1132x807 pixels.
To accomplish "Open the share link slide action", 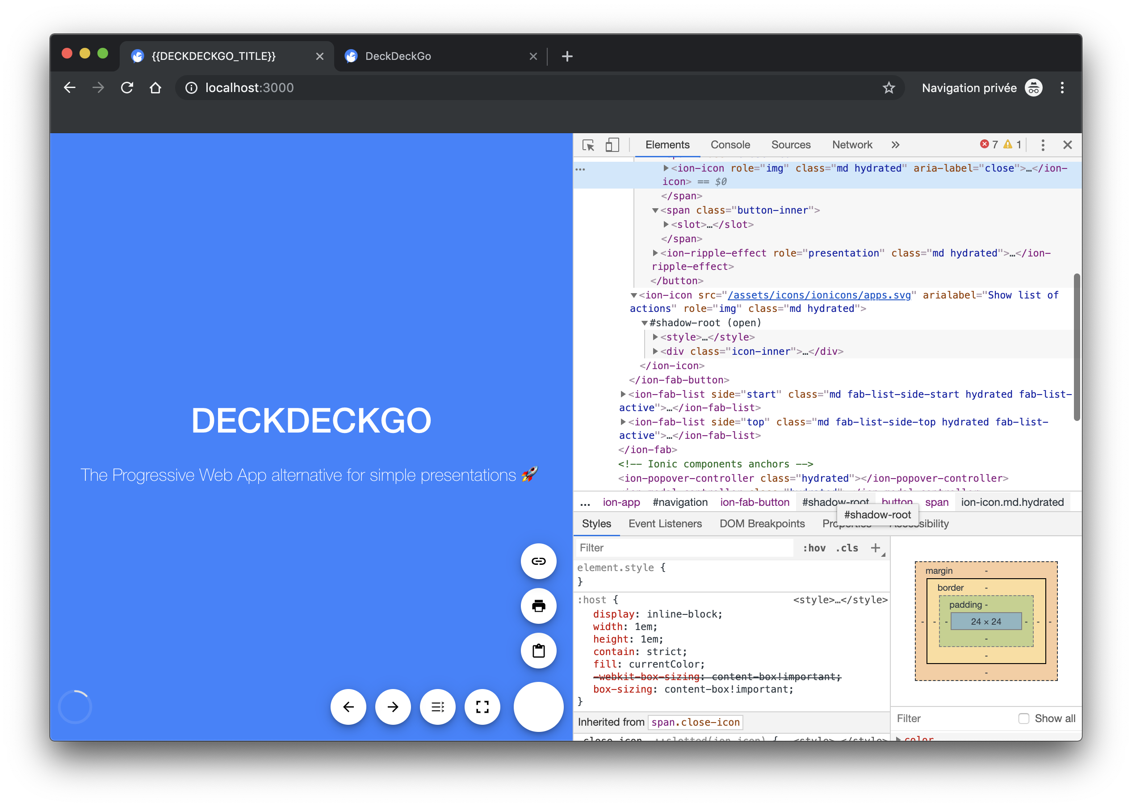I will (x=538, y=562).
